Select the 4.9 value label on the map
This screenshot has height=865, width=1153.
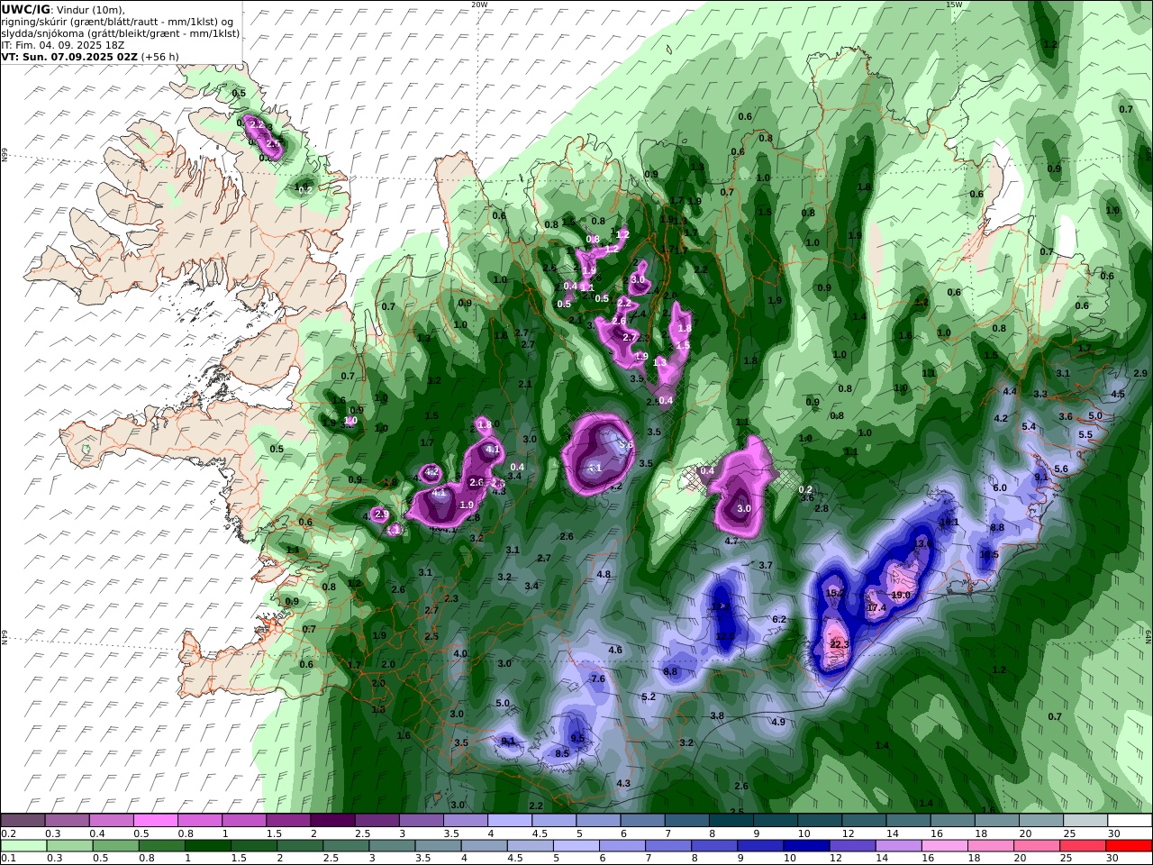pyautogui.click(x=778, y=722)
